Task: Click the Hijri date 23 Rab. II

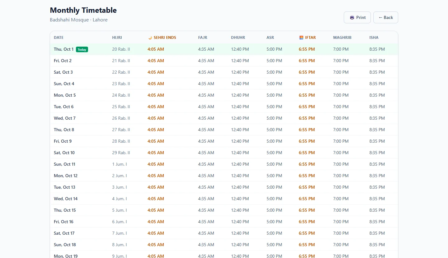Action: coord(121,84)
